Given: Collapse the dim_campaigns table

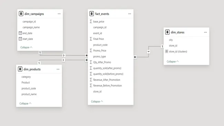Looking at the screenshot, I should [26, 48].
